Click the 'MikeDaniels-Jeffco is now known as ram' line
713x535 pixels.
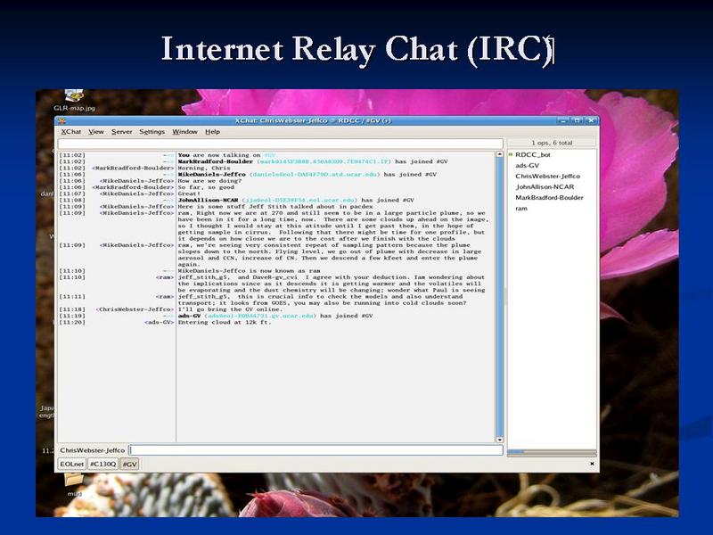pyautogui.click(x=249, y=271)
